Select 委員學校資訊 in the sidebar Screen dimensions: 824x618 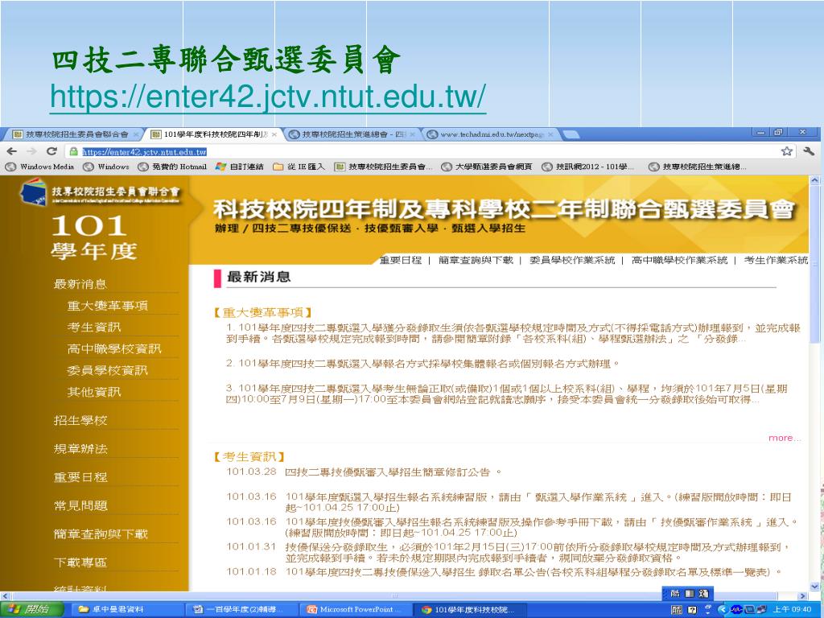(108, 370)
